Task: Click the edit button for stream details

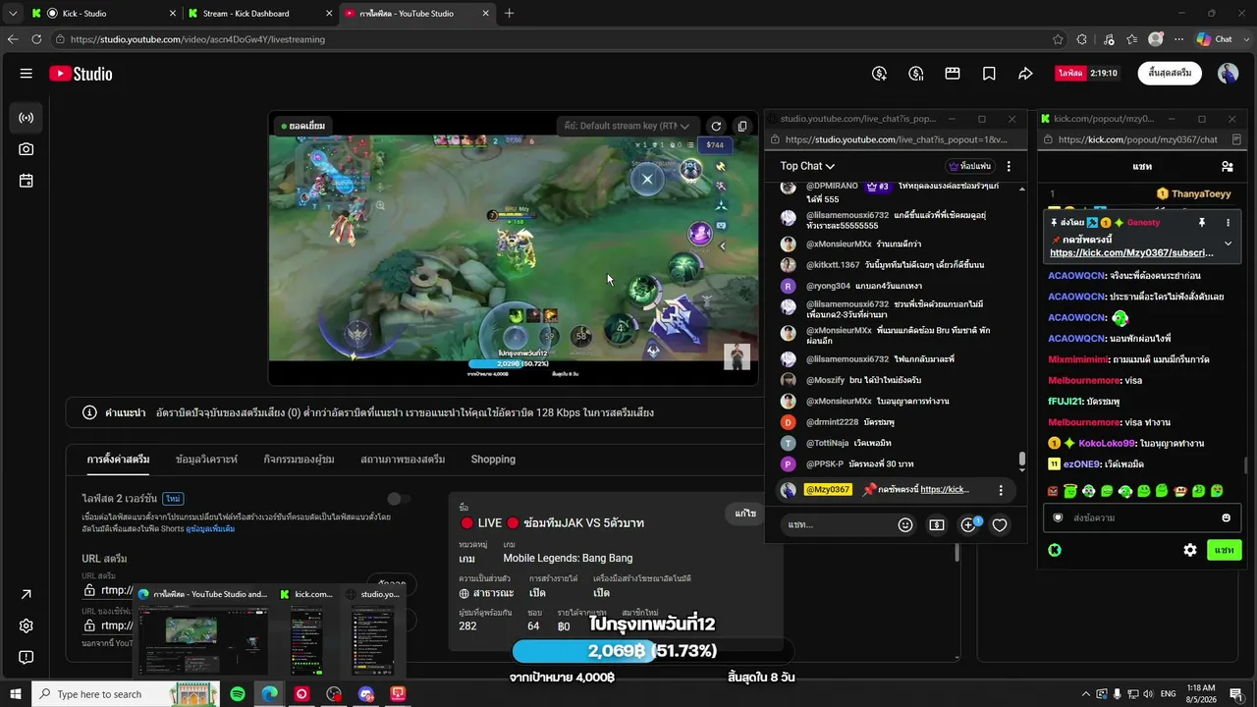Action: click(745, 514)
